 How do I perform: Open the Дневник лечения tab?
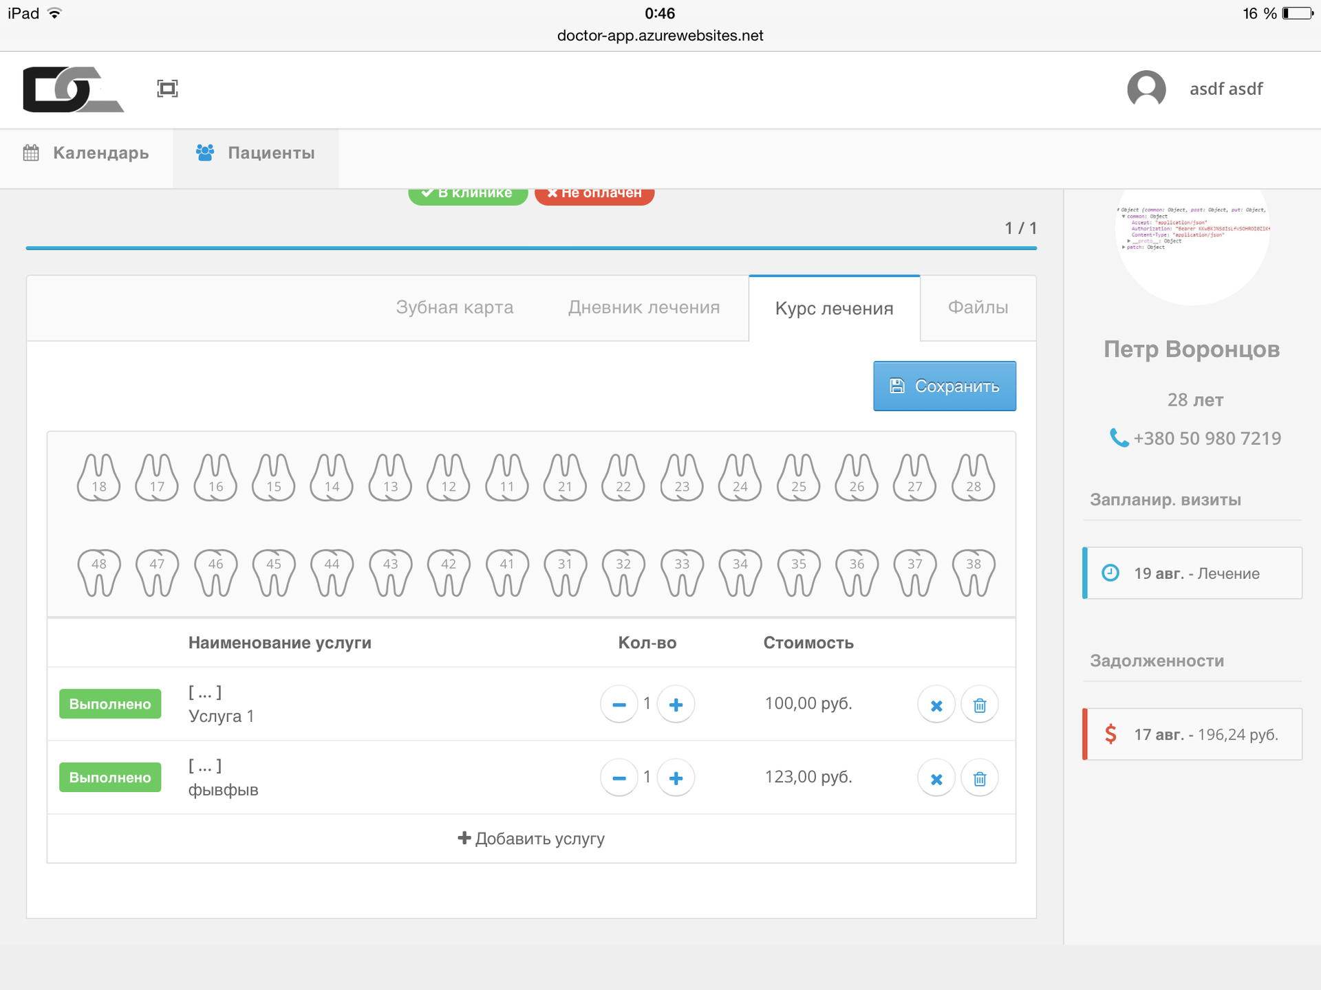pos(644,307)
